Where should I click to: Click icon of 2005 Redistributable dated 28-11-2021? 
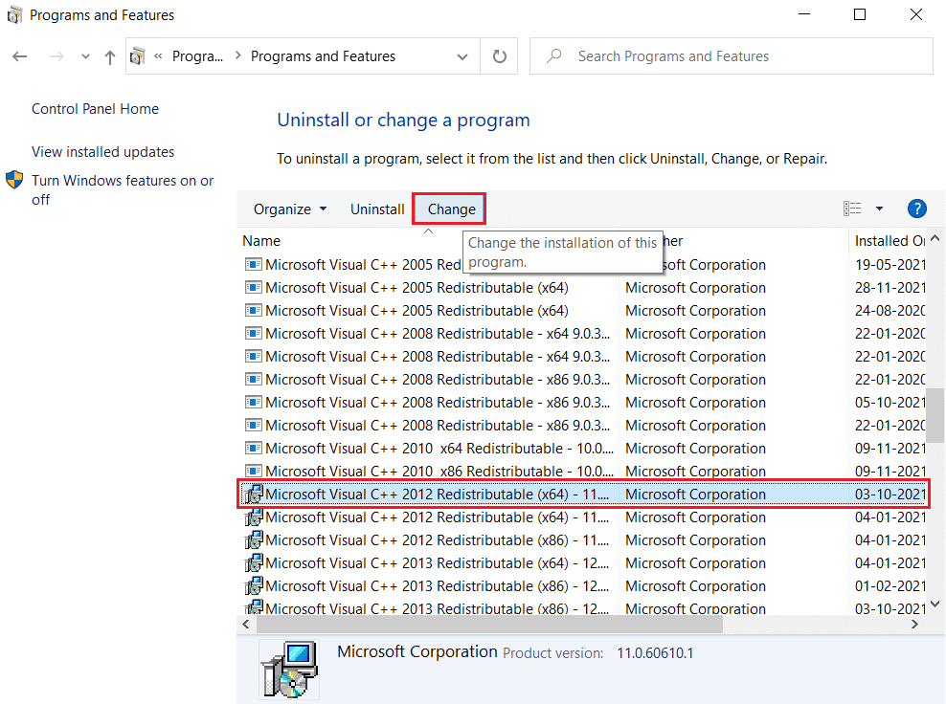[254, 288]
